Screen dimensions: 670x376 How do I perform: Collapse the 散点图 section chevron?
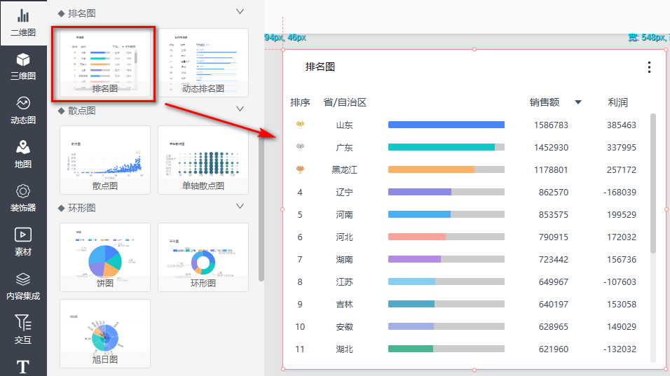(x=240, y=109)
